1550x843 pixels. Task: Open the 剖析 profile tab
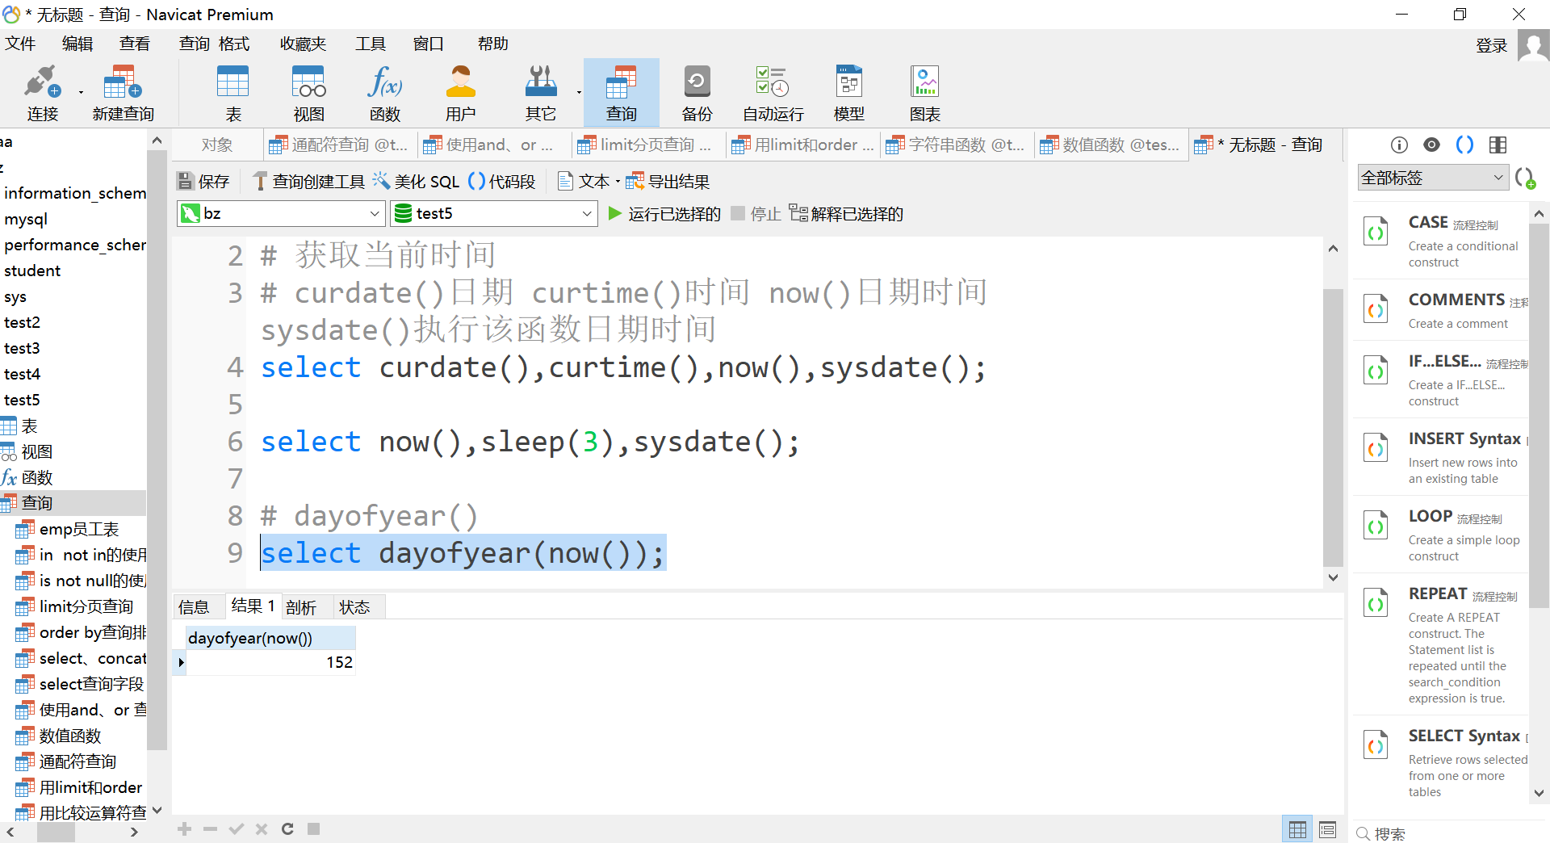[x=301, y=607]
